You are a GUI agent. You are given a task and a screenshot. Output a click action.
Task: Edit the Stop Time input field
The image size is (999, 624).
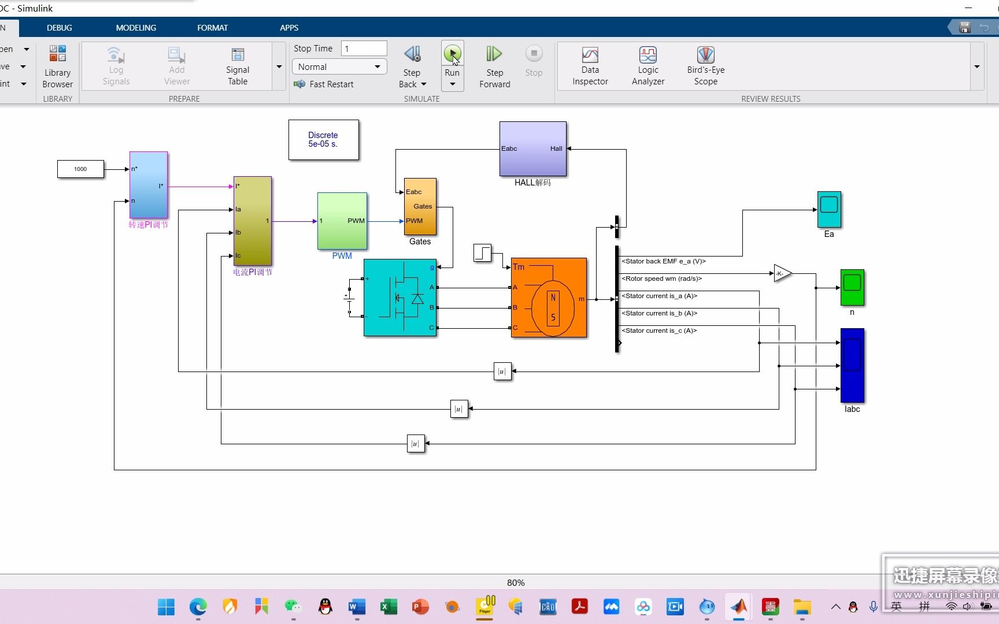364,48
